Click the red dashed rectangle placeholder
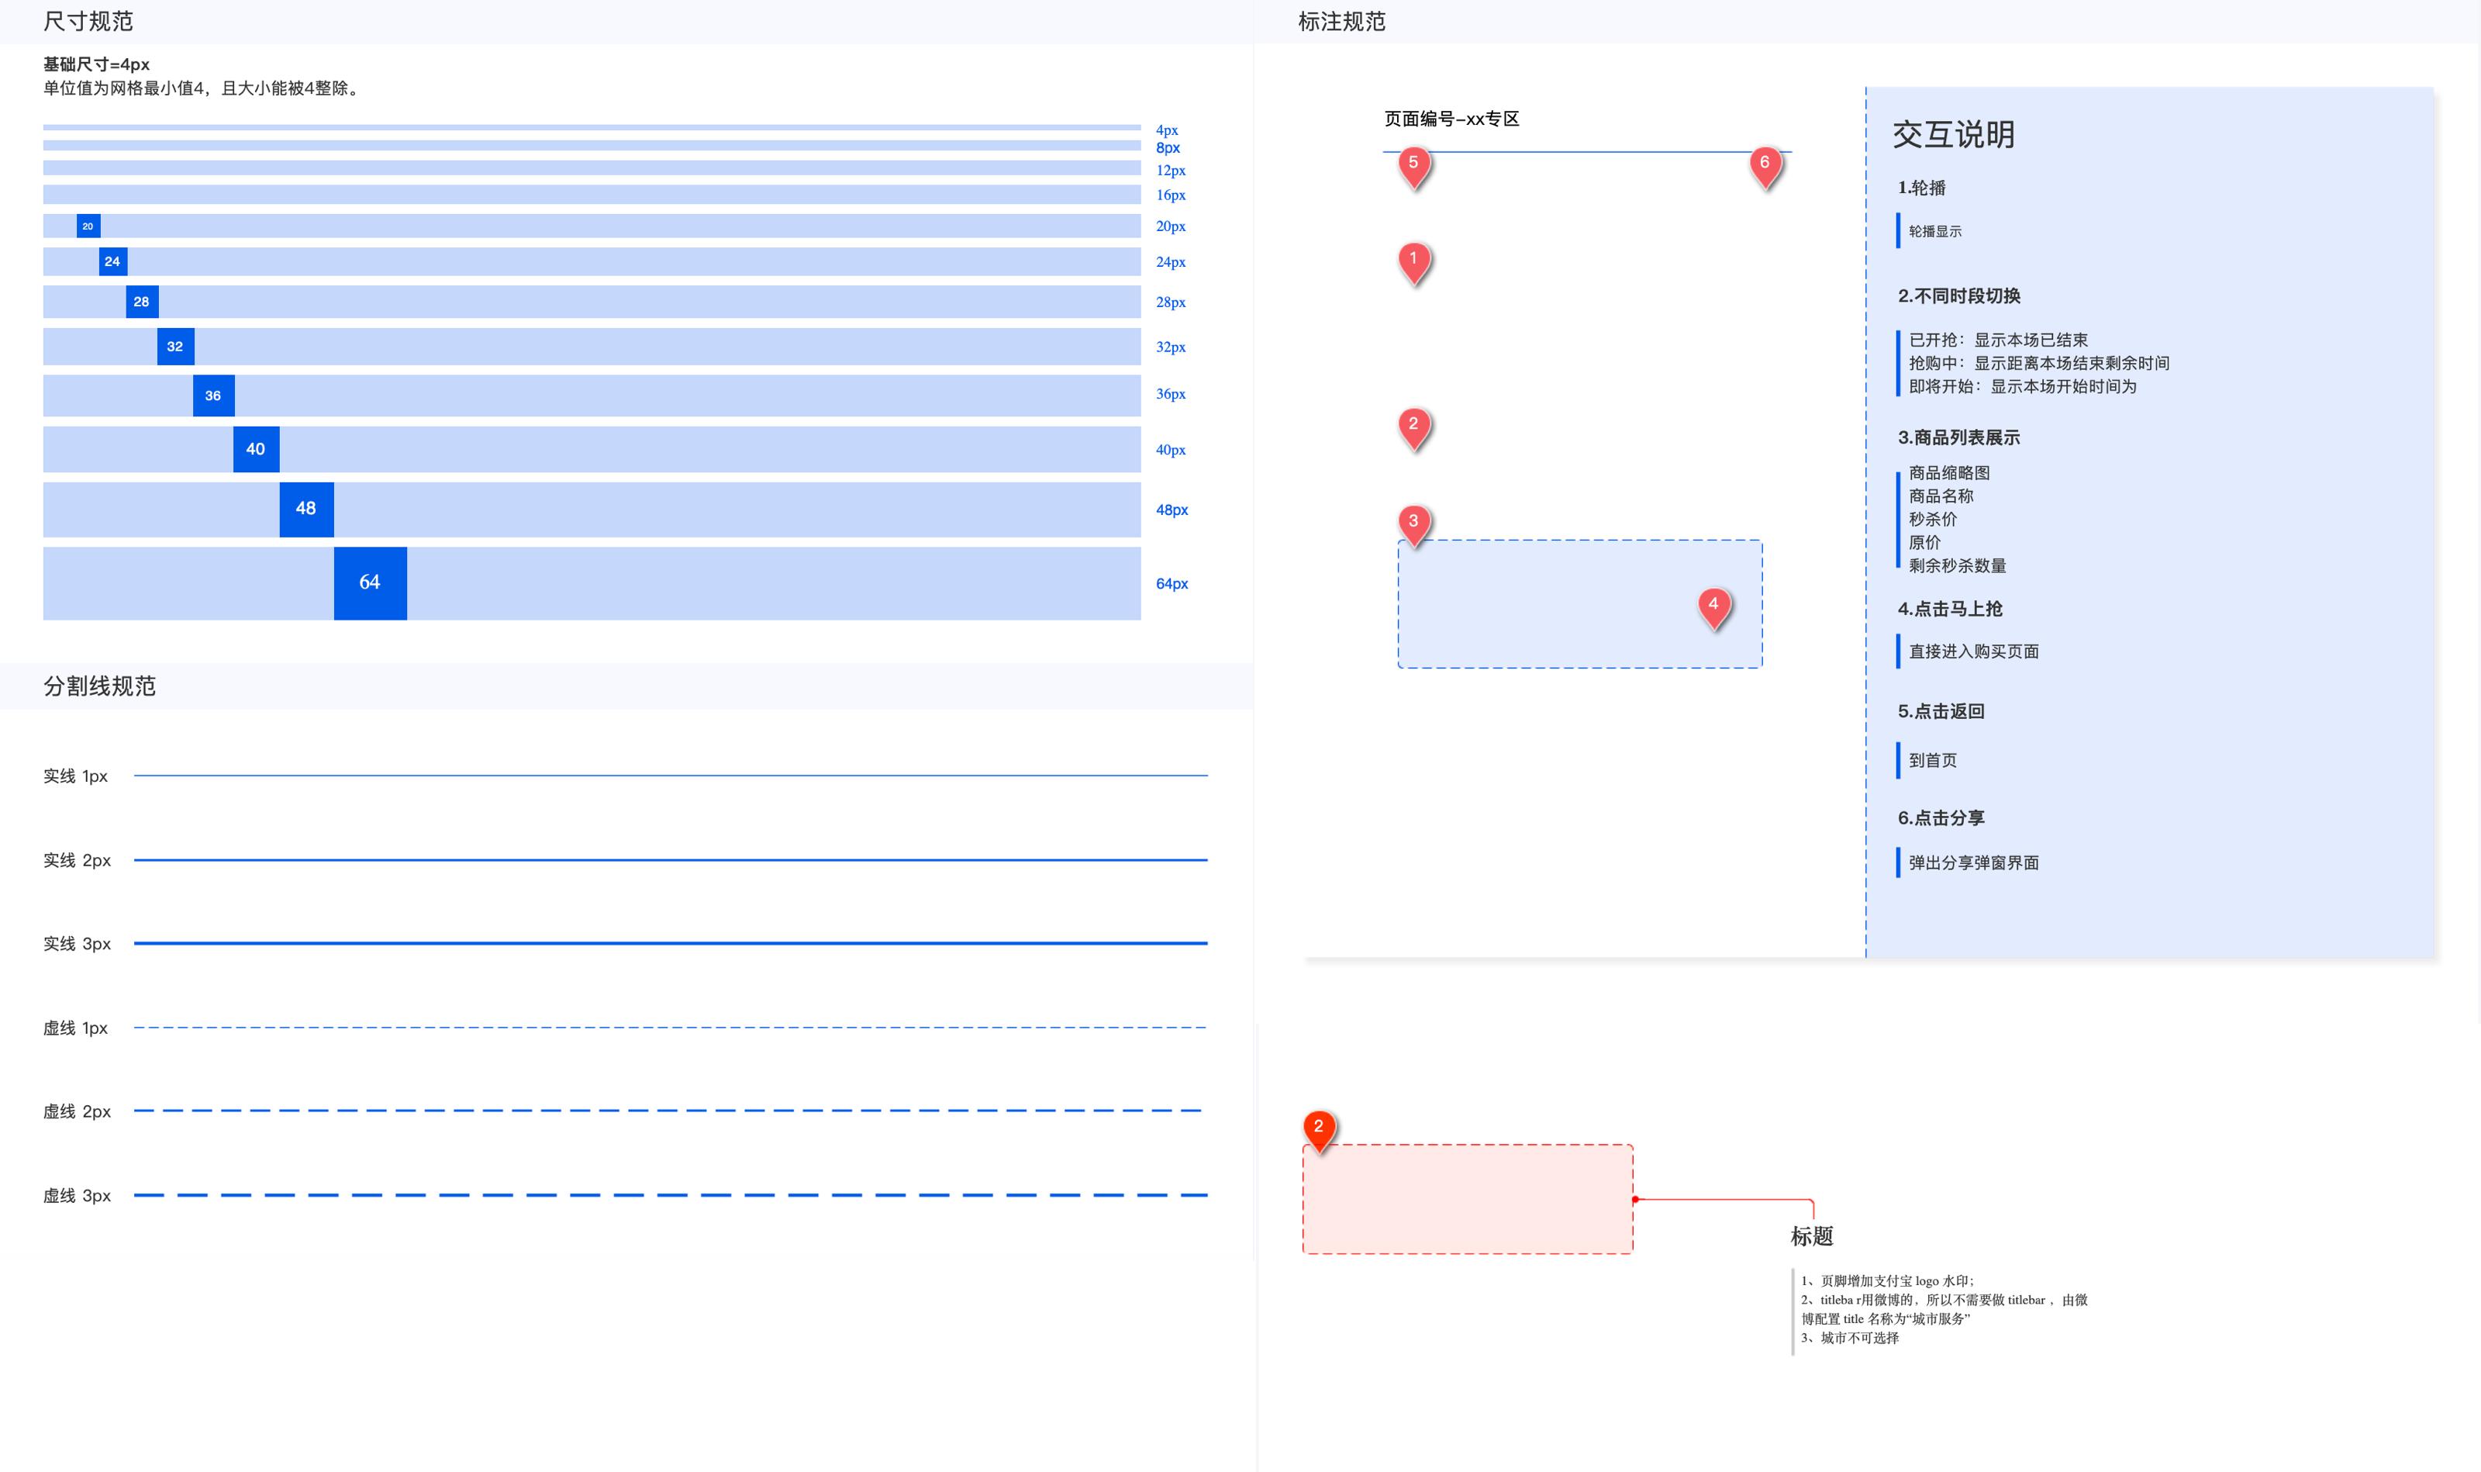This screenshot has height=1472, width=2481. click(x=1468, y=1199)
